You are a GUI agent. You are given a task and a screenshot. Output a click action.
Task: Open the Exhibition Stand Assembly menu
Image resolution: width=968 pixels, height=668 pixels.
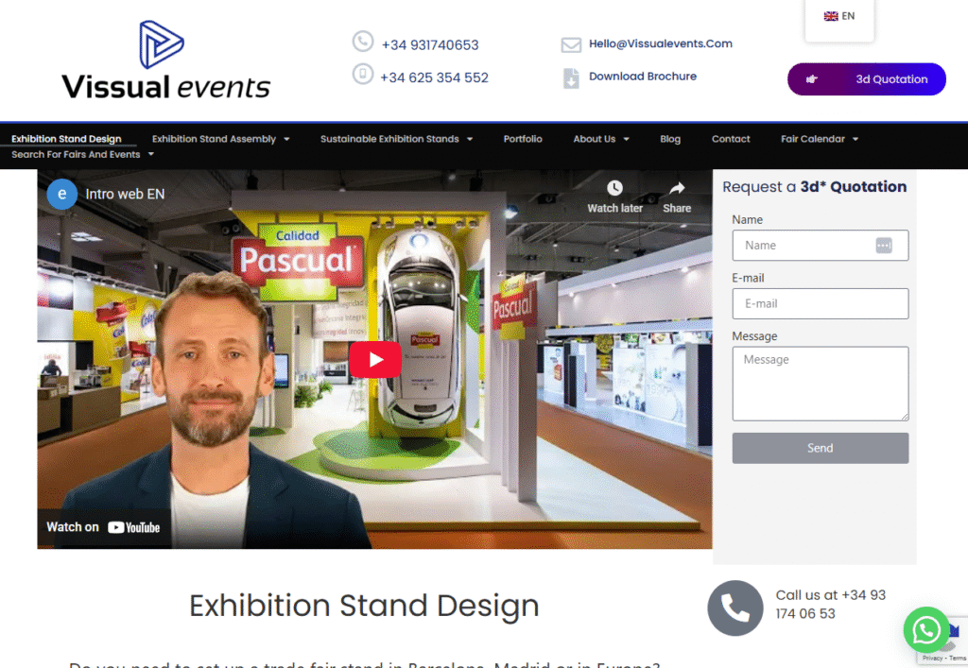(214, 139)
